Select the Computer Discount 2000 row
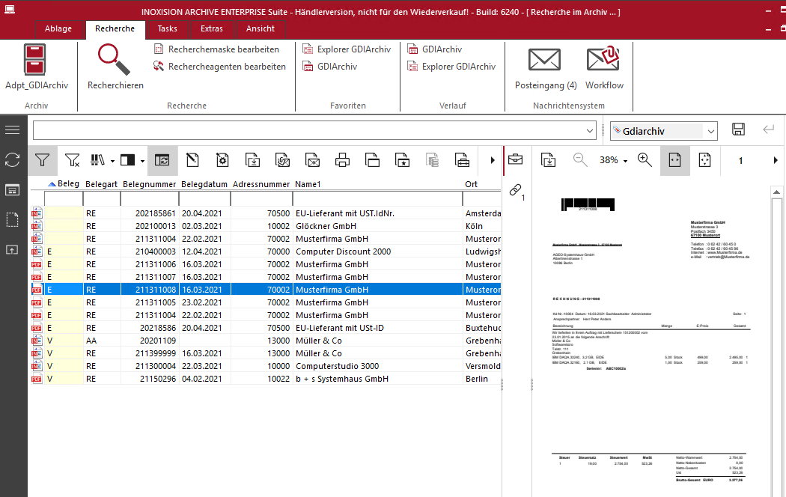The height and width of the screenshot is (497, 786). (x=343, y=251)
